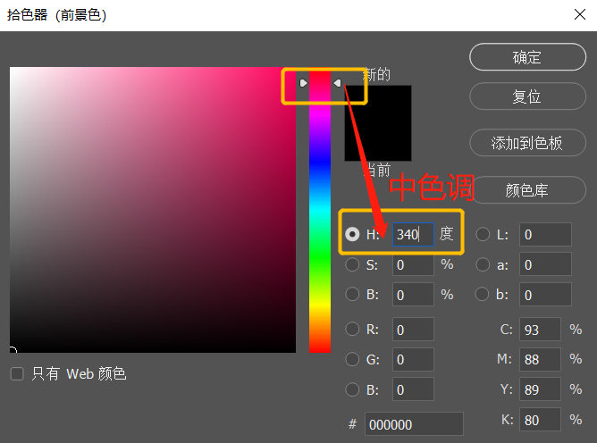This screenshot has height=443, width=597.
Task: Click the L value input field
Action: pyautogui.click(x=545, y=234)
